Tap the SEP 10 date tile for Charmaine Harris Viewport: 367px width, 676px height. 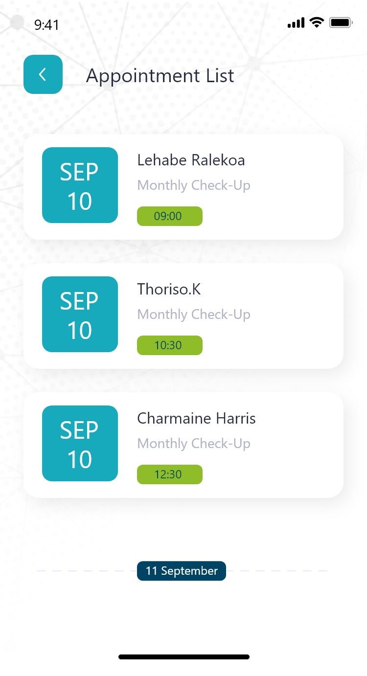(x=80, y=444)
